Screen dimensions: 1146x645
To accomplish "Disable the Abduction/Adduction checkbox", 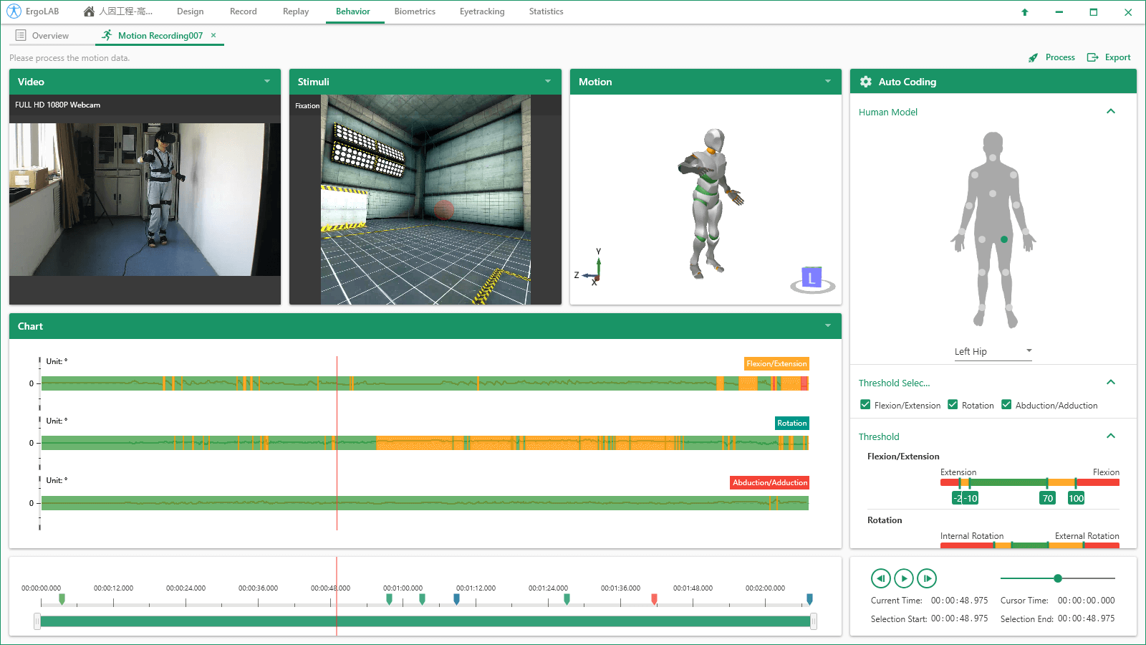I will (1006, 405).
